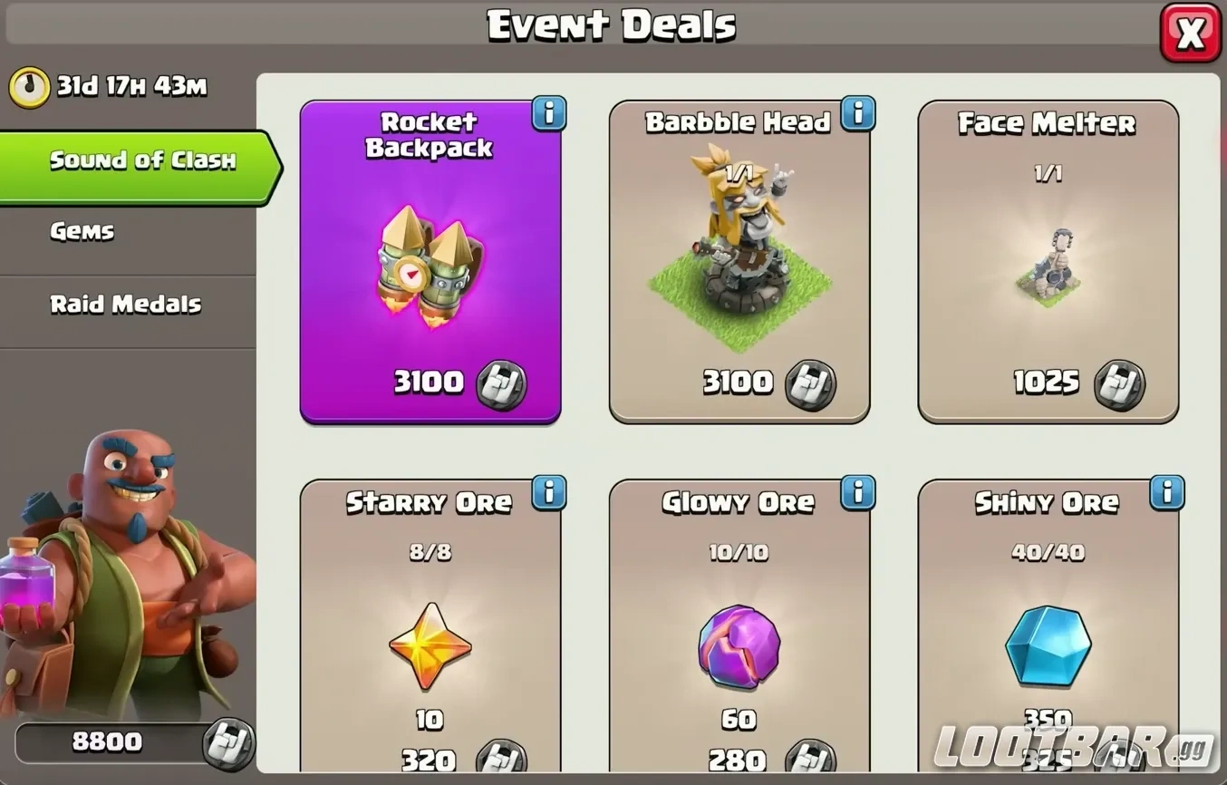Click the Starry Ore star icon
The image size is (1227, 785).
(x=430, y=647)
